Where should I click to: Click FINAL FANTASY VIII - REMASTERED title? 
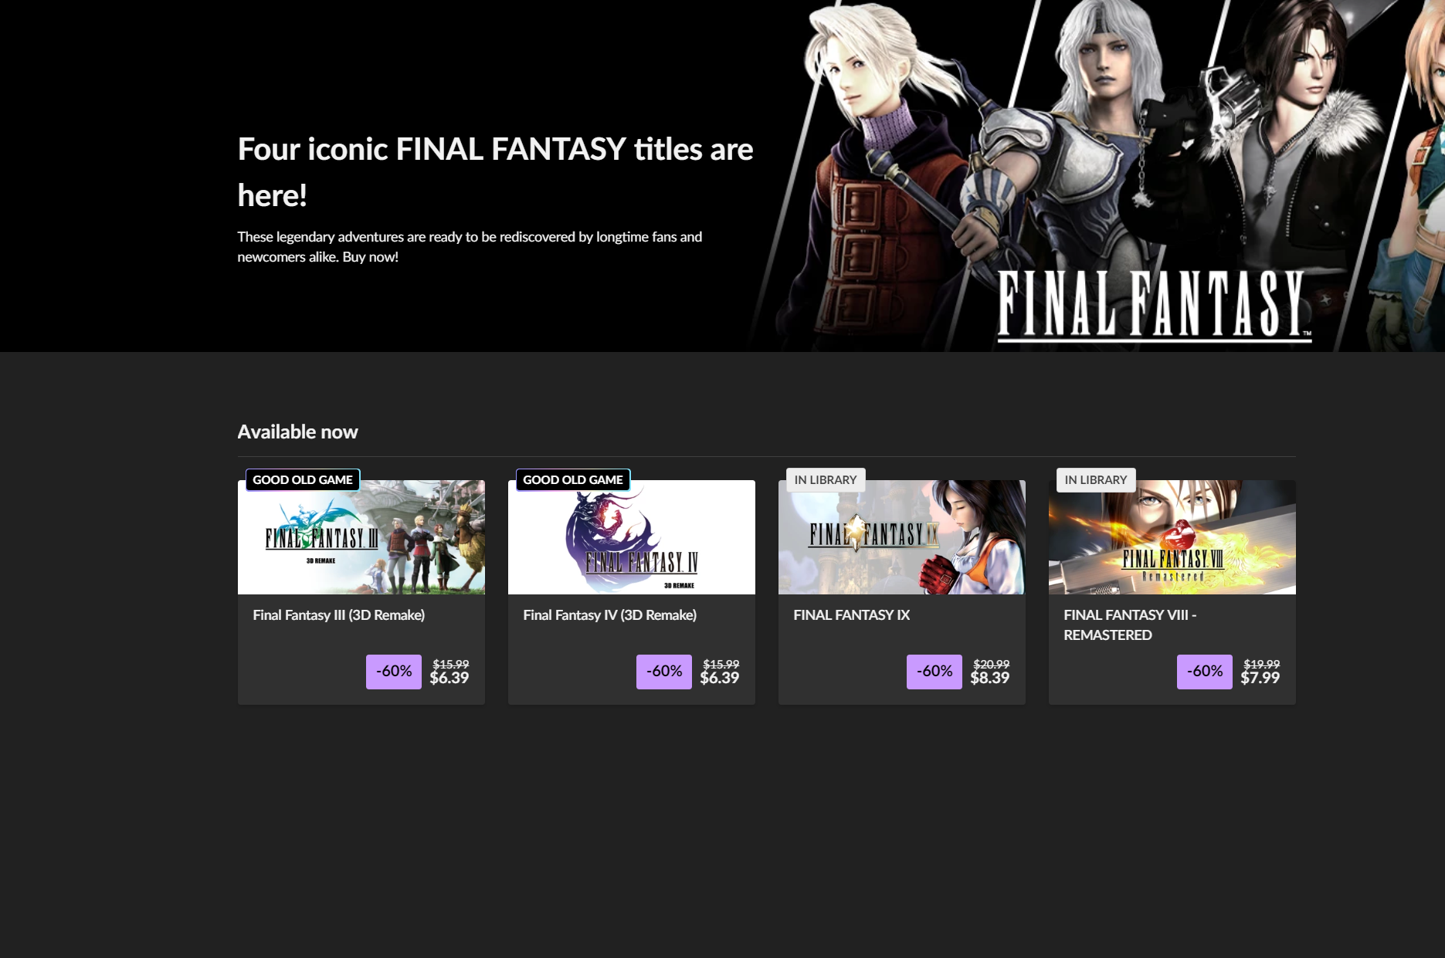pyautogui.click(x=1130, y=625)
